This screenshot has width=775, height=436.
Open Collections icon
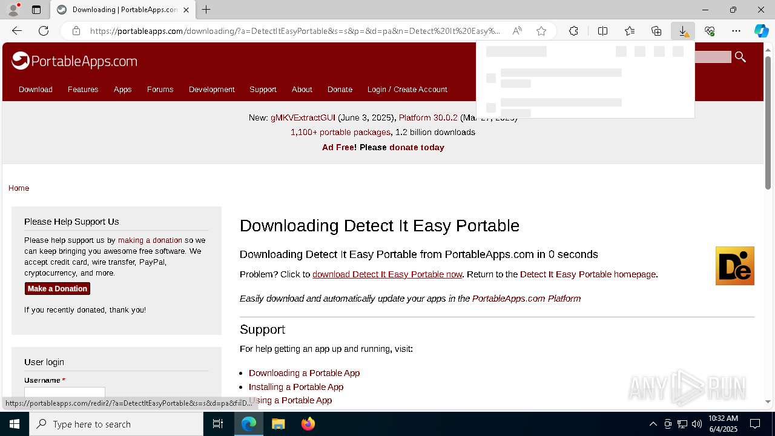point(656,31)
